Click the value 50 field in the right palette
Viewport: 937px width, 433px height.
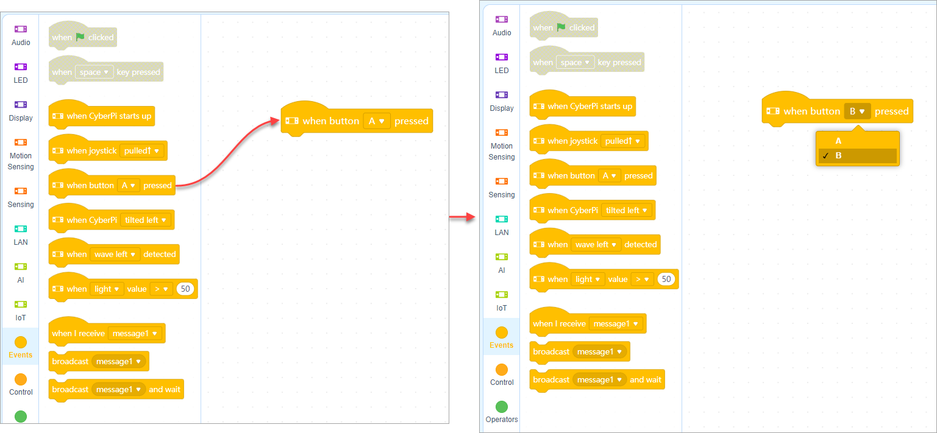(x=666, y=280)
